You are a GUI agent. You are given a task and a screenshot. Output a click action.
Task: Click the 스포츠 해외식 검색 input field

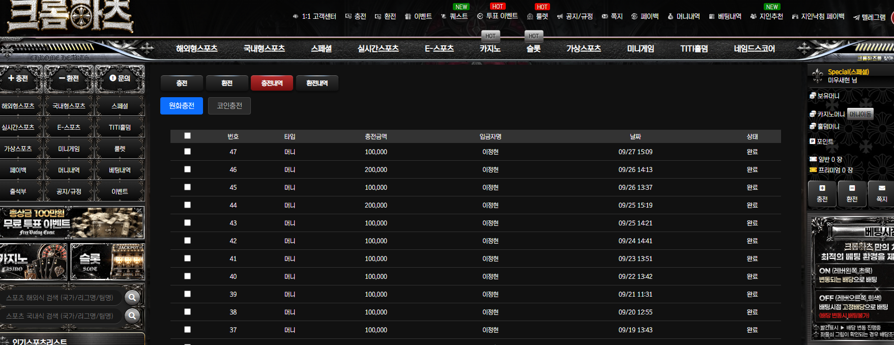61,298
